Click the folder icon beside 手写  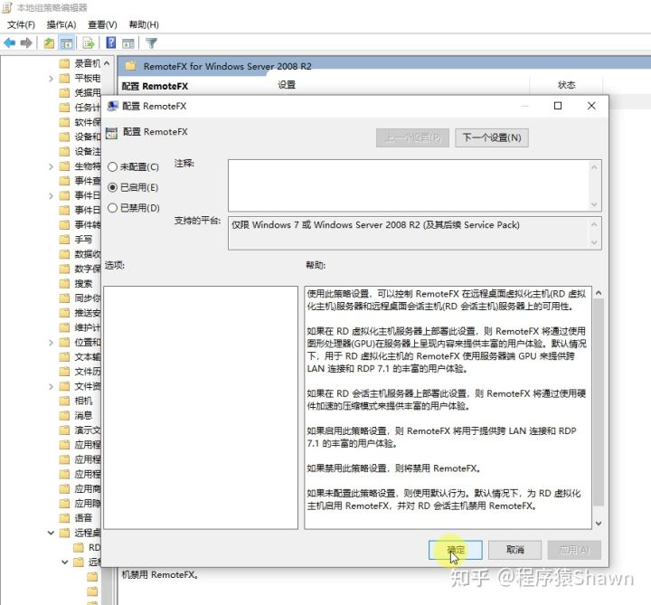point(64,240)
